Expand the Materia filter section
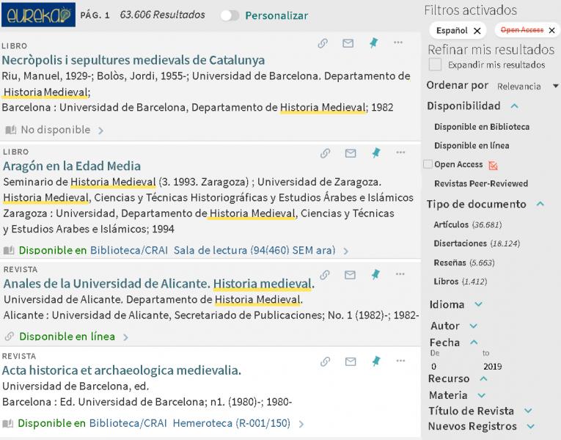 coord(482,395)
